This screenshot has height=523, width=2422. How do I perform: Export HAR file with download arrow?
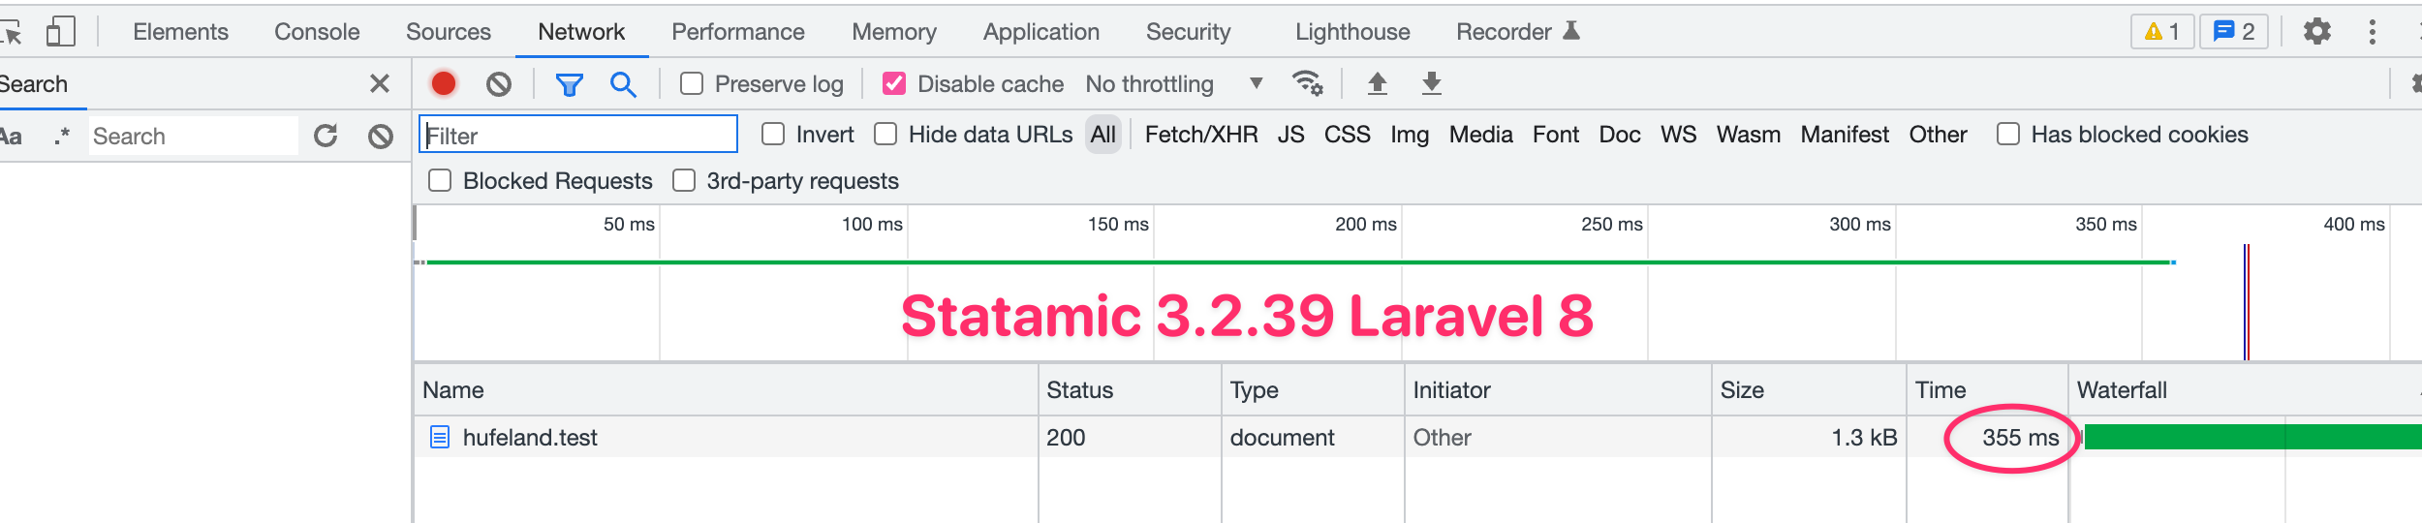[x=1431, y=84]
